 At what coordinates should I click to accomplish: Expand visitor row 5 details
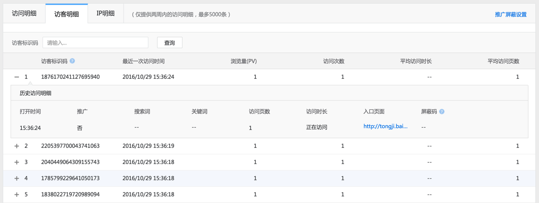tap(17, 195)
